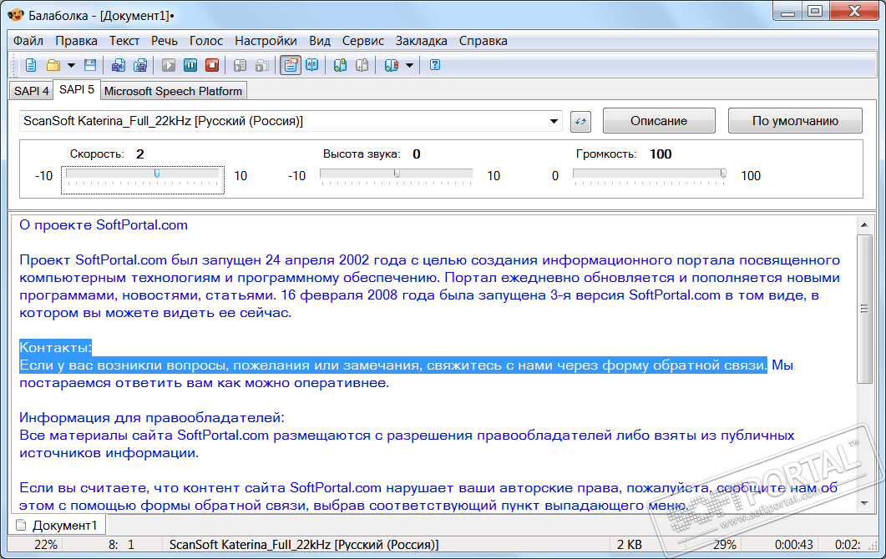
Task: Click the save audio file icon
Action: [x=118, y=66]
